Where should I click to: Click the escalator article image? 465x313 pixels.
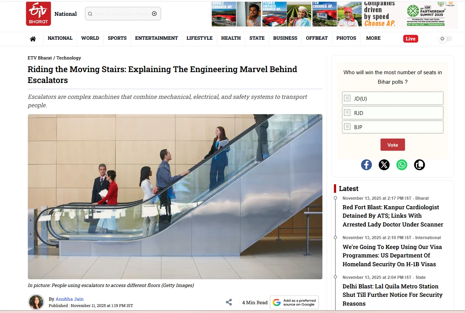175,196
